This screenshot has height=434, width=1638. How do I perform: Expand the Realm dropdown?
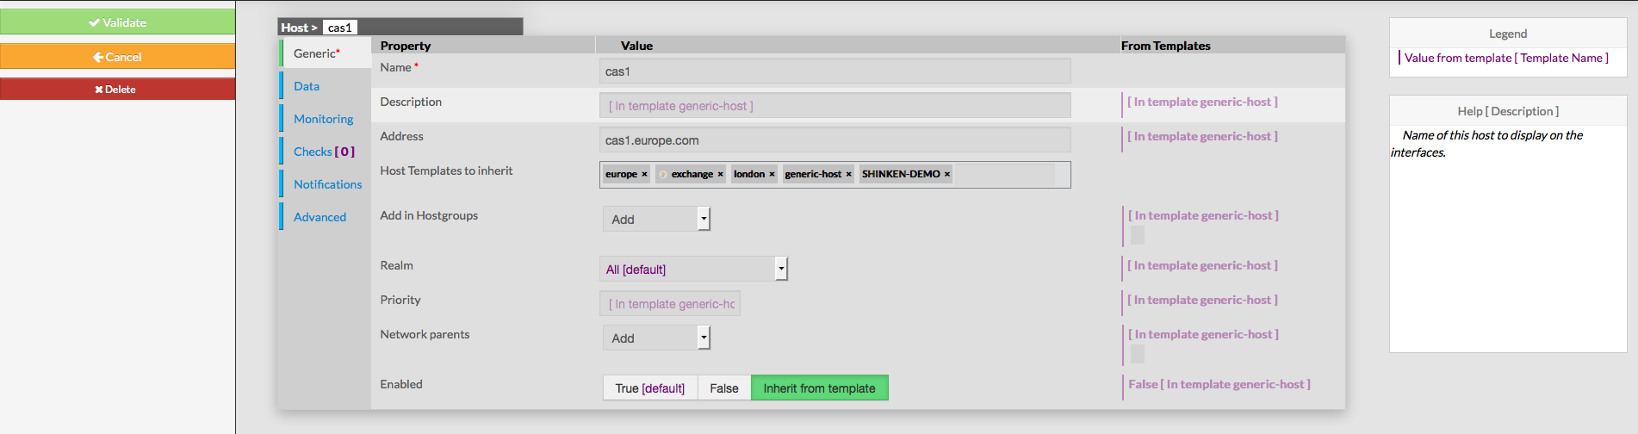[781, 269]
